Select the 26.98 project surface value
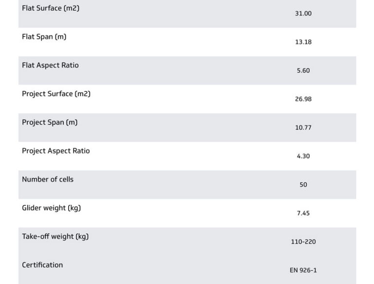Screen dimensions: 374x284 tap(303, 99)
